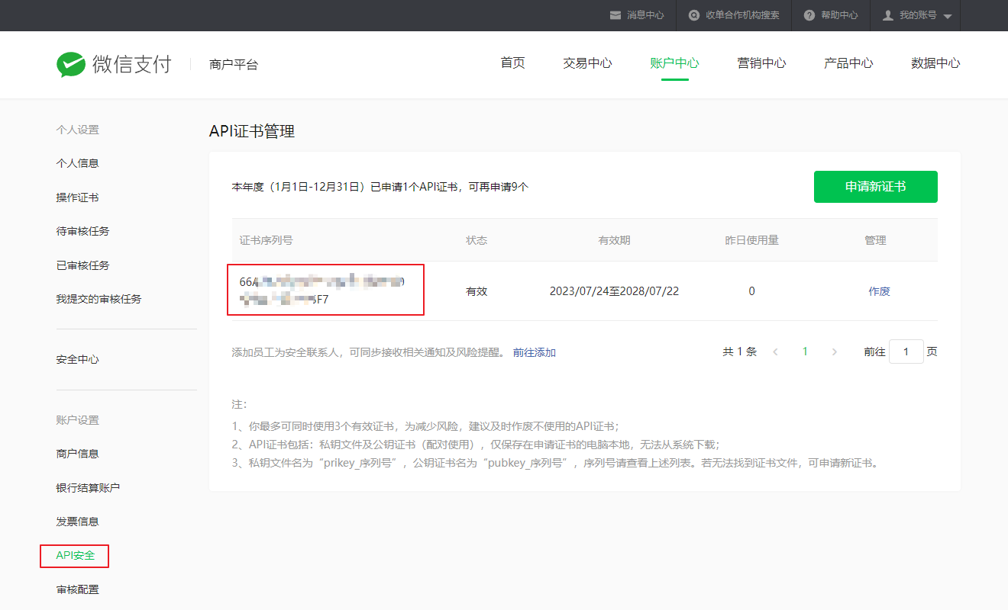This screenshot has width=1008, height=610.
Task: Open 安全中心 in the sidebar
Action: [77, 360]
